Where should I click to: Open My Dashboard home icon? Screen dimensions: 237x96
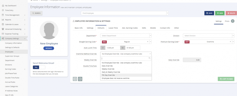click(x=3, y=6)
